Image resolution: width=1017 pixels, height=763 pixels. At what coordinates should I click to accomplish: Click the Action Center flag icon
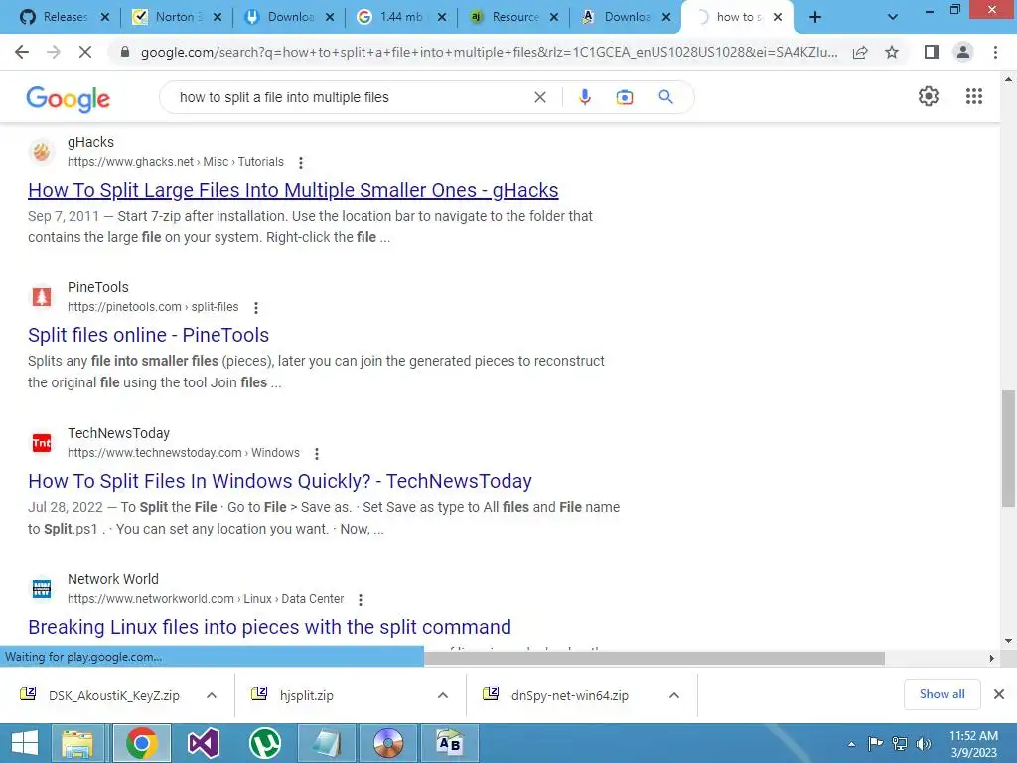875,744
